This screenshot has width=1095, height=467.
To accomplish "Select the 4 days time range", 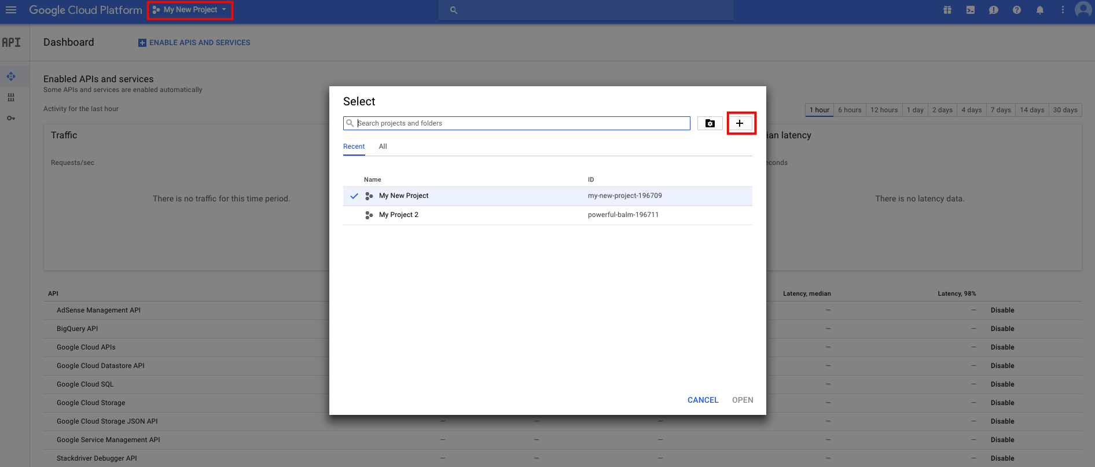I will coord(972,110).
